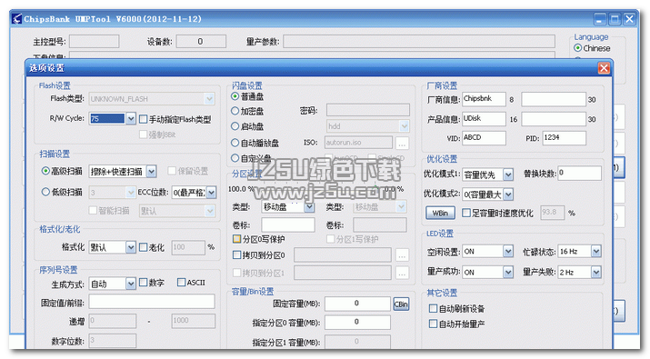The image size is (650, 359).
Task: Enable 拷贝到分区0 checkbox
Action: [236, 255]
